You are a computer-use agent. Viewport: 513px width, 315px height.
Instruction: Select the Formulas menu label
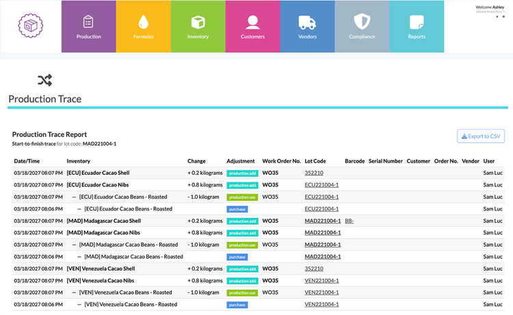click(144, 37)
